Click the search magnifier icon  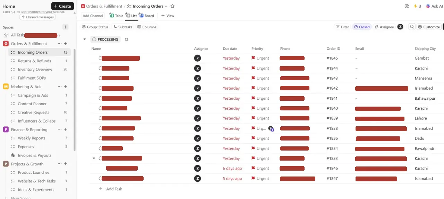[412, 27]
